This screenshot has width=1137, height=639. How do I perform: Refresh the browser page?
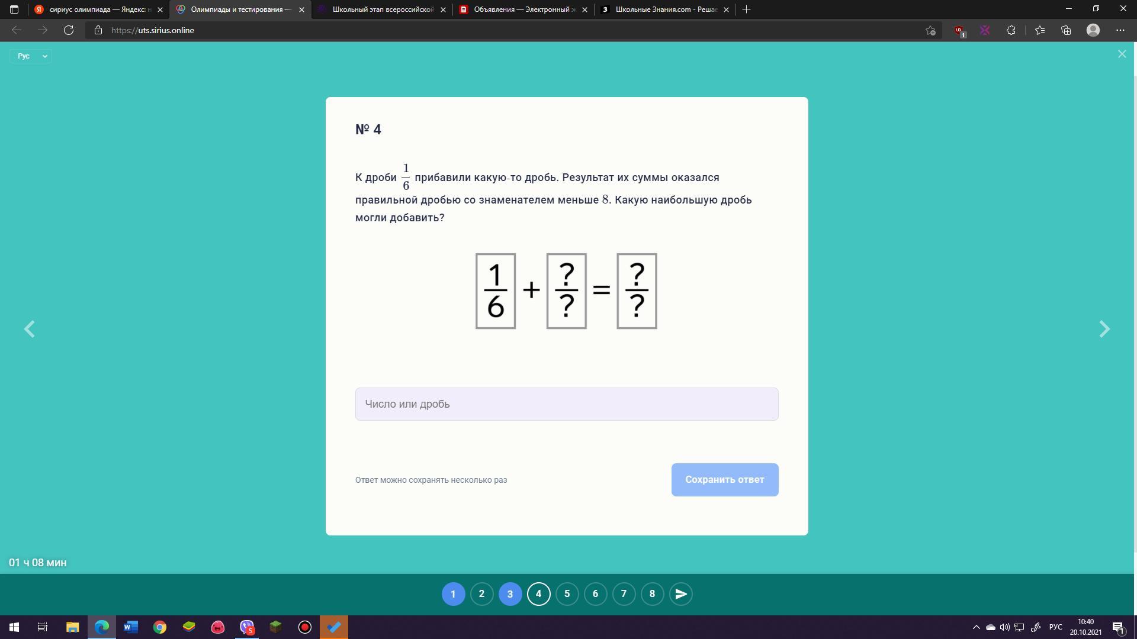(x=69, y=30)
